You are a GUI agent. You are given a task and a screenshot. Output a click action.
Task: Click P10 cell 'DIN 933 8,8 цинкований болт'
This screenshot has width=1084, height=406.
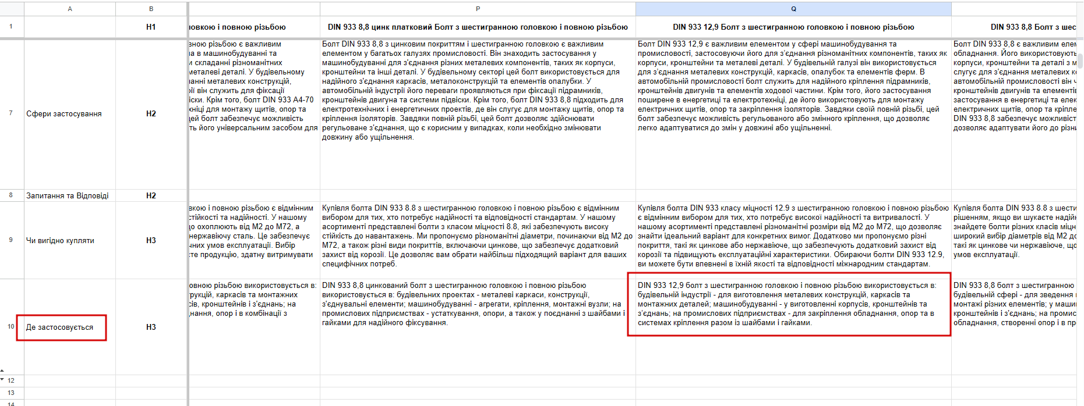coord(478,327)
